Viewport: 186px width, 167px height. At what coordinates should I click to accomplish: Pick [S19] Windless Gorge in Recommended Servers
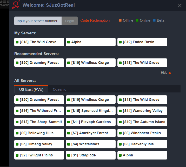point(90,63)
